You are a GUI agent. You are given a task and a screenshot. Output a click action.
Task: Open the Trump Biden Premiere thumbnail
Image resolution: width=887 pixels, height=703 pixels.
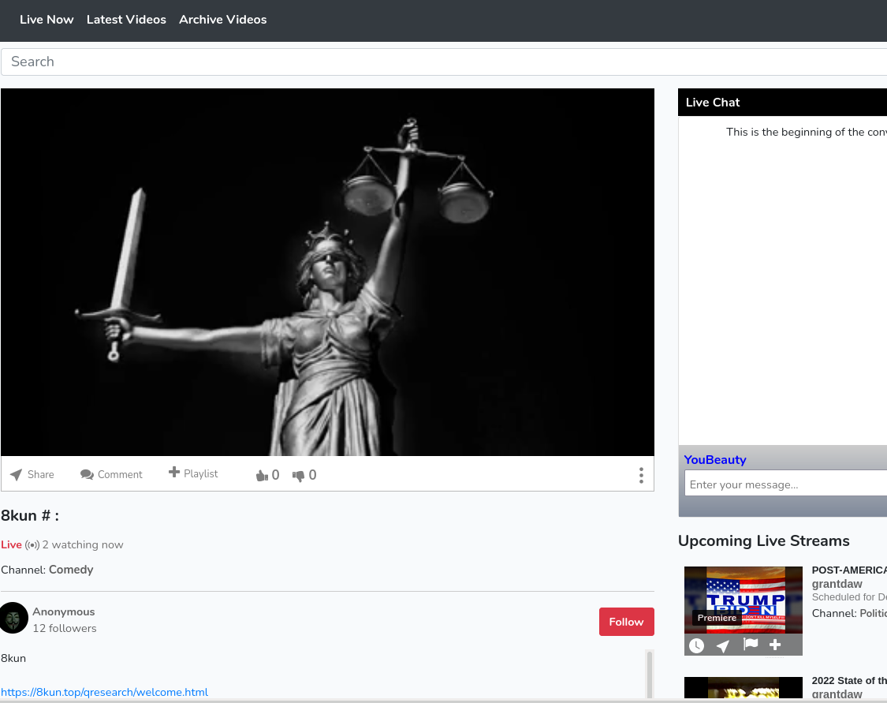744,600
